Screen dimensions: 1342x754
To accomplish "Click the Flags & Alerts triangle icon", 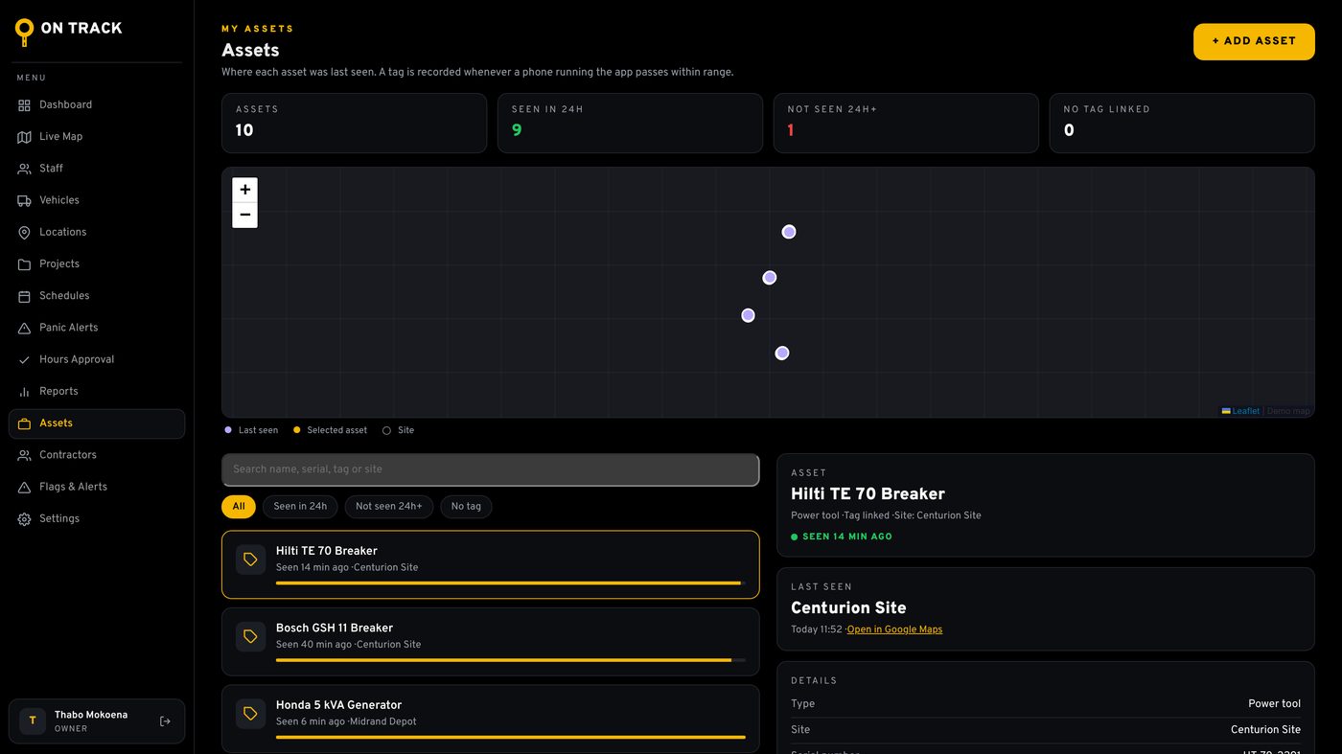I will tap(24, 488).
